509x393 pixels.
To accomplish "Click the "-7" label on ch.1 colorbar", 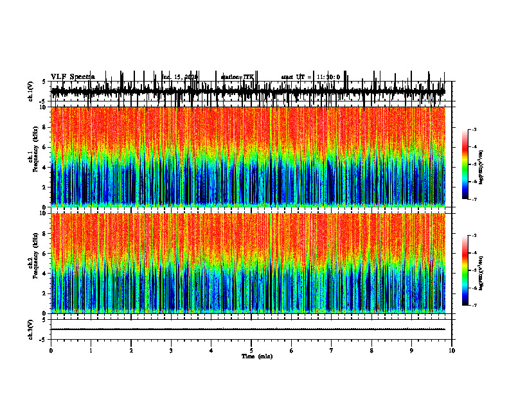I will tap(474, 199).
